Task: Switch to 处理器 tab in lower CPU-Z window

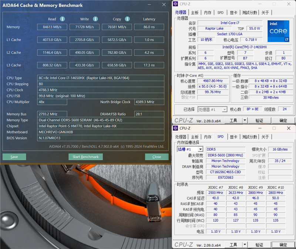Action: (x=181, y=137)
